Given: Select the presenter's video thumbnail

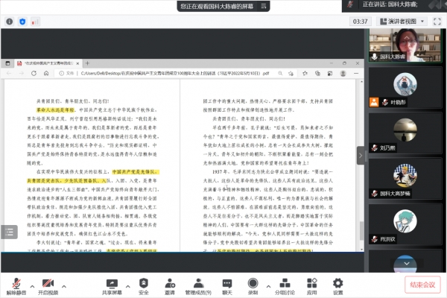Looking at the screenshot, I should [x=405, y=45].
